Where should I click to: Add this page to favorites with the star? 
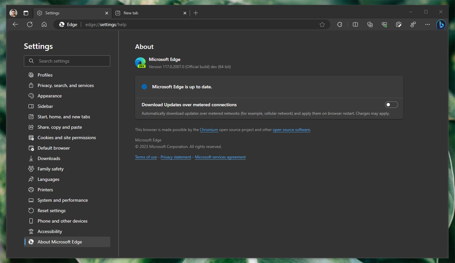click(x=322, y=24)
